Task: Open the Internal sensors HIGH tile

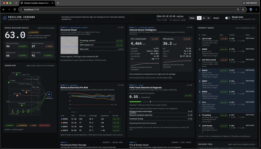Action: pyautogui.click(x=42, y=45)
